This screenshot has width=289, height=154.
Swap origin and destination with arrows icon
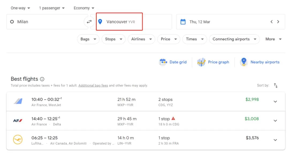point(89,22)
